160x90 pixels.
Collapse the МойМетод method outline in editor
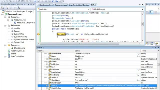(x=40, y=29)
